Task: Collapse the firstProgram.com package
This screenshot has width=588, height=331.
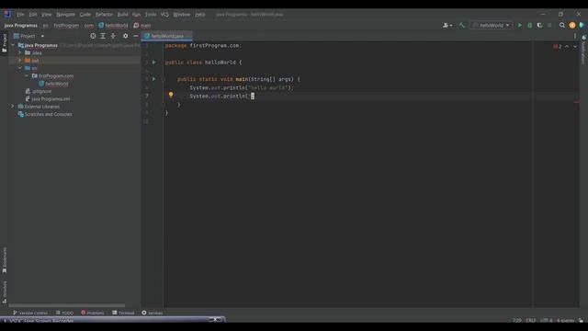Action: tap(27, 75)
